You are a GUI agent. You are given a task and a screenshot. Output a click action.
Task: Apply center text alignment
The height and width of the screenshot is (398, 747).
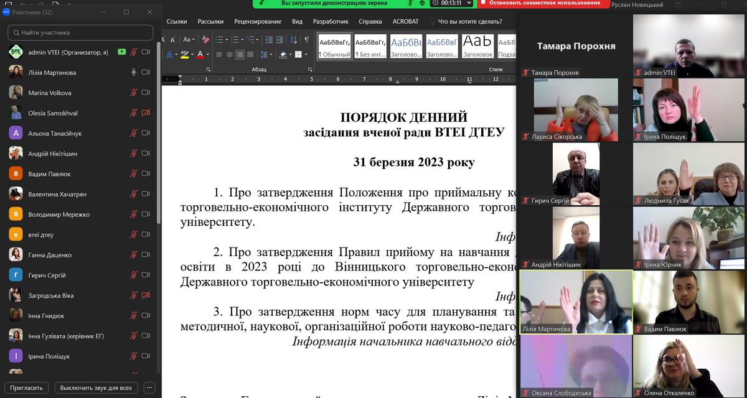click(229, 55)
